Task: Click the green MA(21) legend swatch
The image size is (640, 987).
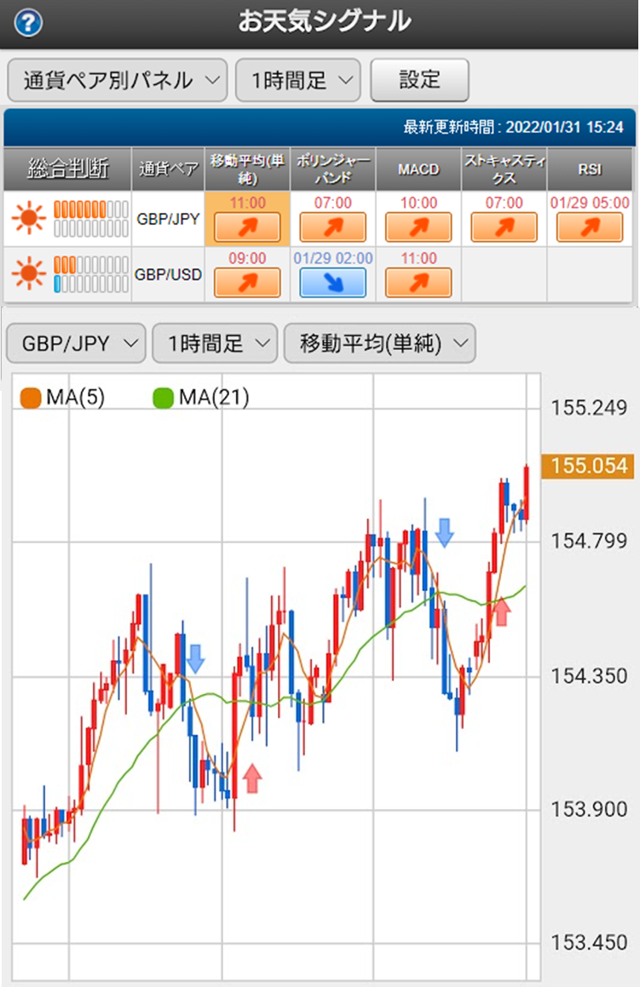Action: [x=163, y=398]
